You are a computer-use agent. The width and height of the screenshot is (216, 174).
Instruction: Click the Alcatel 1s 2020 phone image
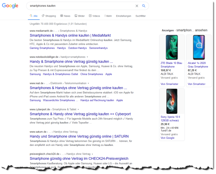coord(199,48)
